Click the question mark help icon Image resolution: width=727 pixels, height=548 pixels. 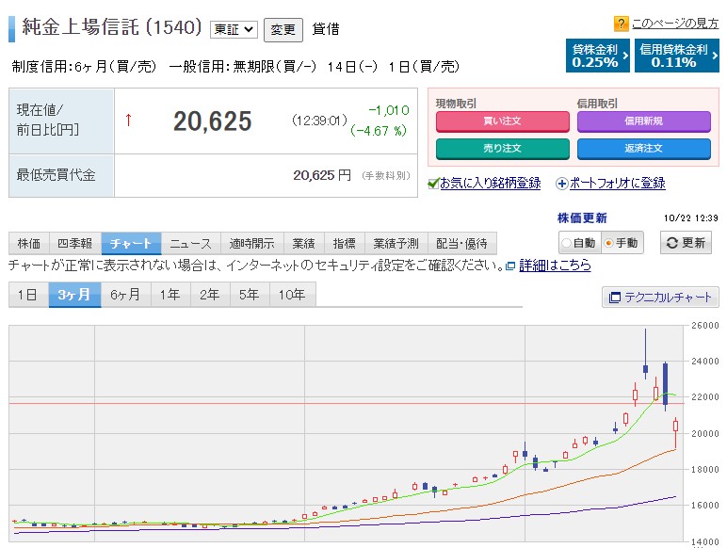[x=622, y=24]
